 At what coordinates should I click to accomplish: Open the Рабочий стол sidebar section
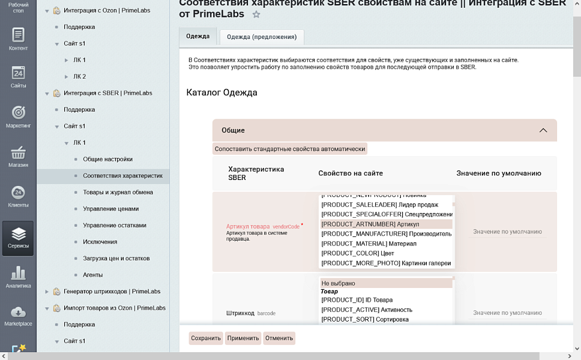click(17, 8)
